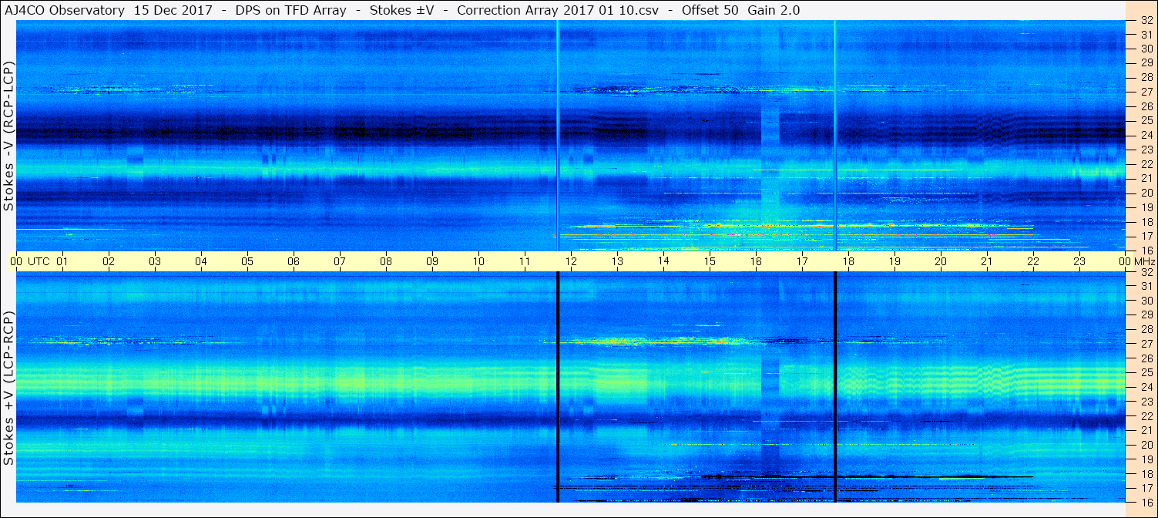Click the 'AJ4CO Observatory' title text
Screen dimensions: 1158x518
64,10
